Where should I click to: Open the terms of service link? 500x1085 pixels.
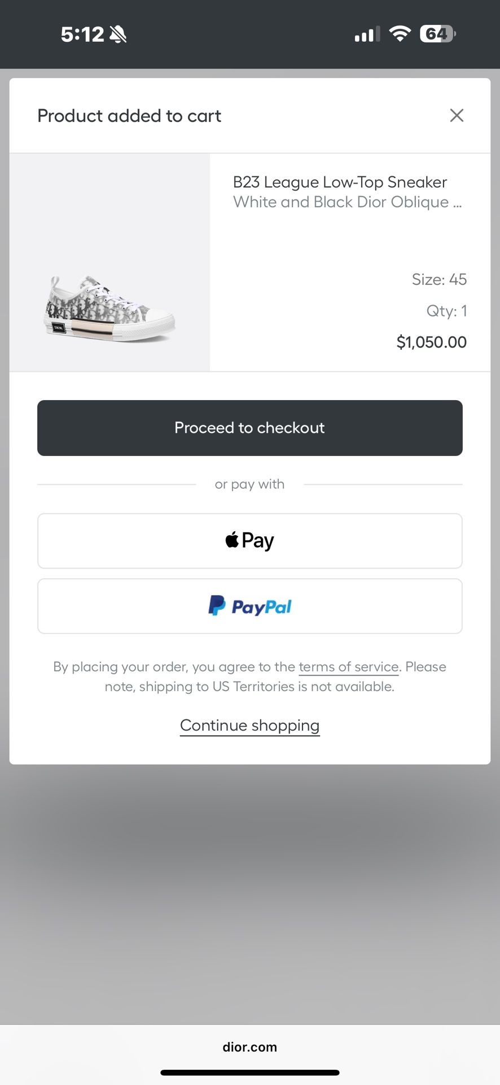tap(349, 667)
